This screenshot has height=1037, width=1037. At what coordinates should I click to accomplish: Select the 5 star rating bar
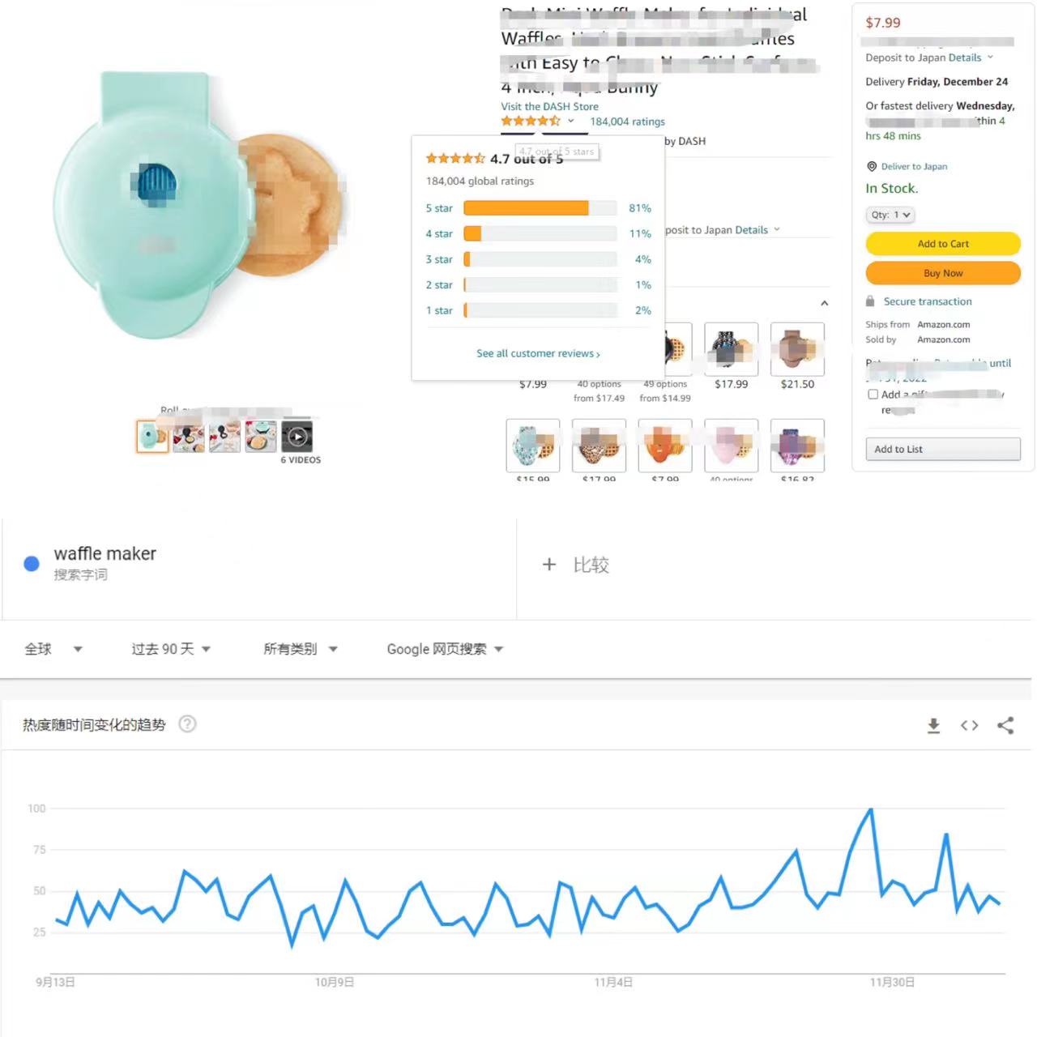pos(540,208)
